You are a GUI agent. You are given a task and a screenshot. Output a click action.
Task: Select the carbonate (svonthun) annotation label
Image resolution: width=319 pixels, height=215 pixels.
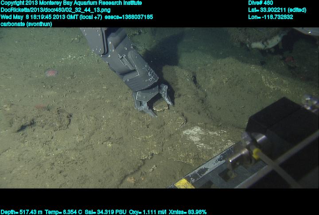tap(27, 24)
